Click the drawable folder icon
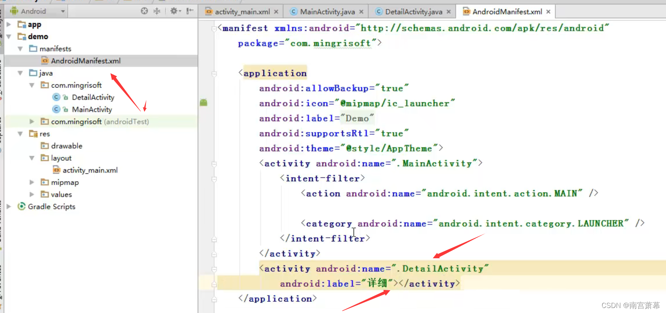 click(x=45, y=146)
